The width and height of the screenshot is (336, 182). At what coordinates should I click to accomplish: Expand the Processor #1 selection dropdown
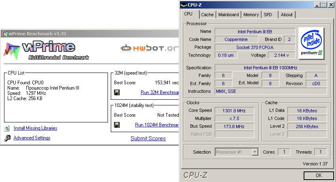[255, 152]
